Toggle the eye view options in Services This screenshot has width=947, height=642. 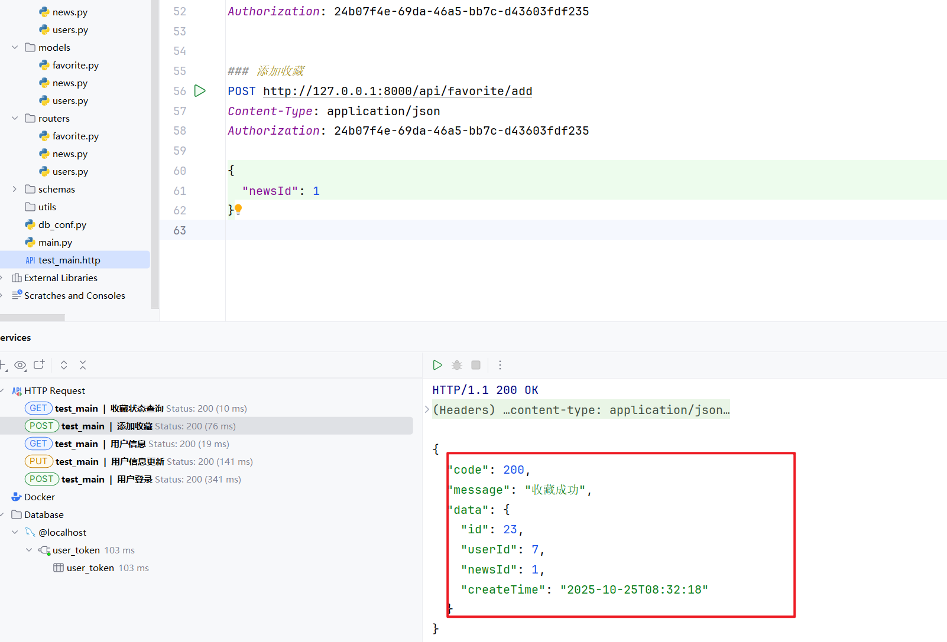coord(20,365)
